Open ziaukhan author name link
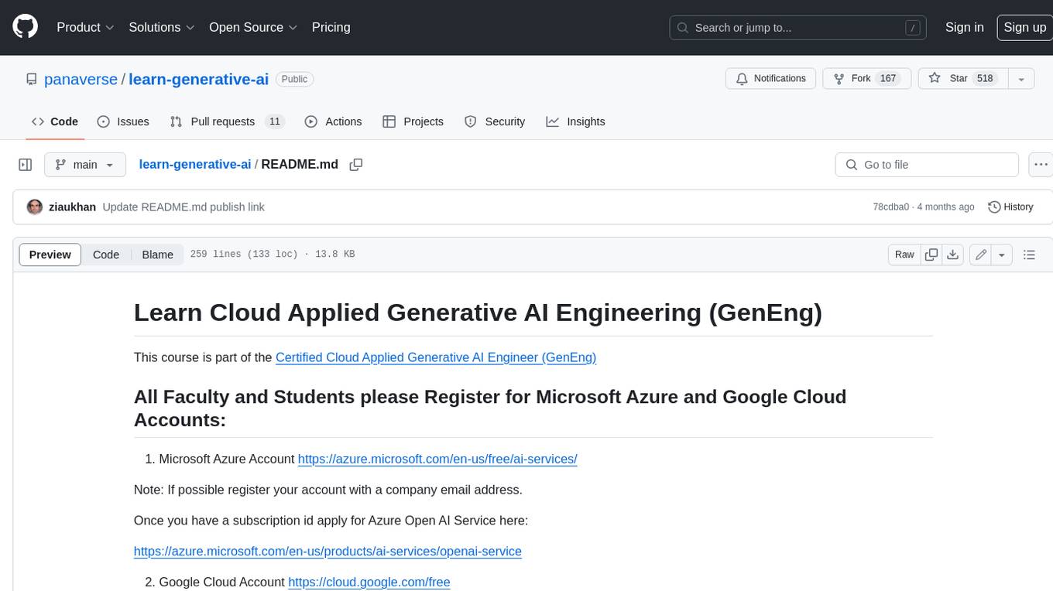 tap(72, 207)
